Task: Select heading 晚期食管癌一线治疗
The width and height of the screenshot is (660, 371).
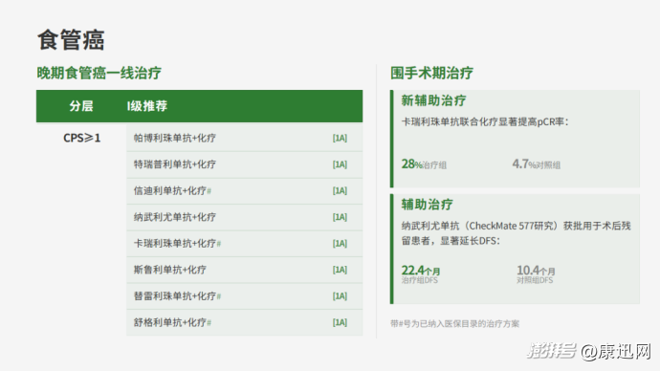Action: tap(99, 73)
